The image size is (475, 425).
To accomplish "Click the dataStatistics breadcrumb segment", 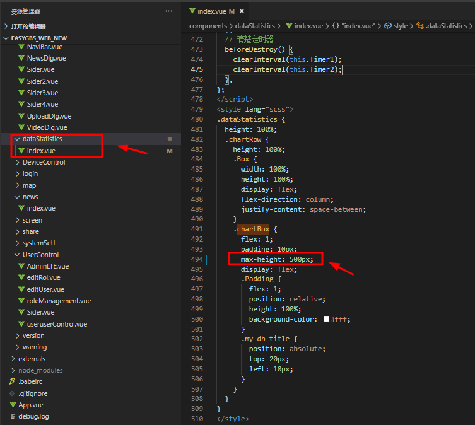I will click(255, 26).
